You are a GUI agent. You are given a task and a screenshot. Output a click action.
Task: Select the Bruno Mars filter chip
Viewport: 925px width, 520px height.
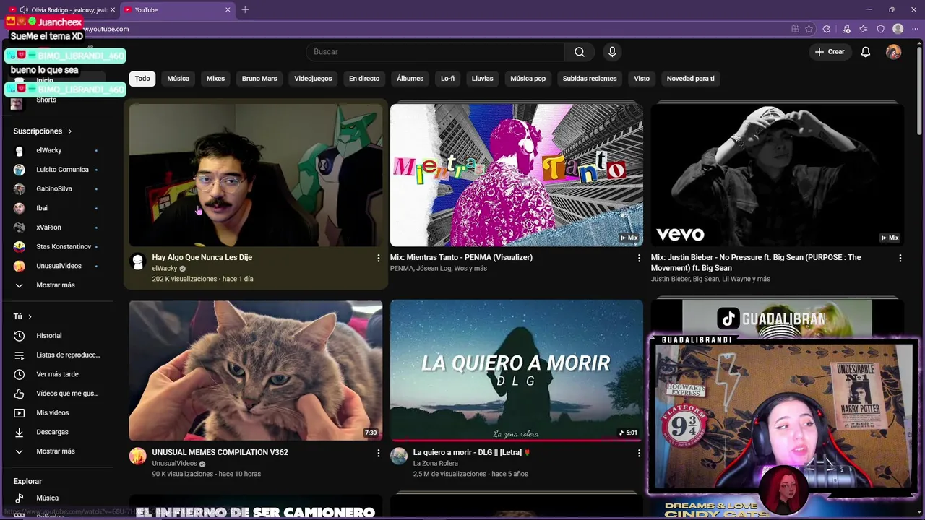tap(259, 79)
